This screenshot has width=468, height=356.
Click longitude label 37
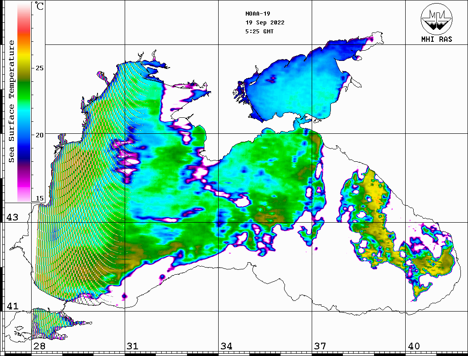point(320,346)
